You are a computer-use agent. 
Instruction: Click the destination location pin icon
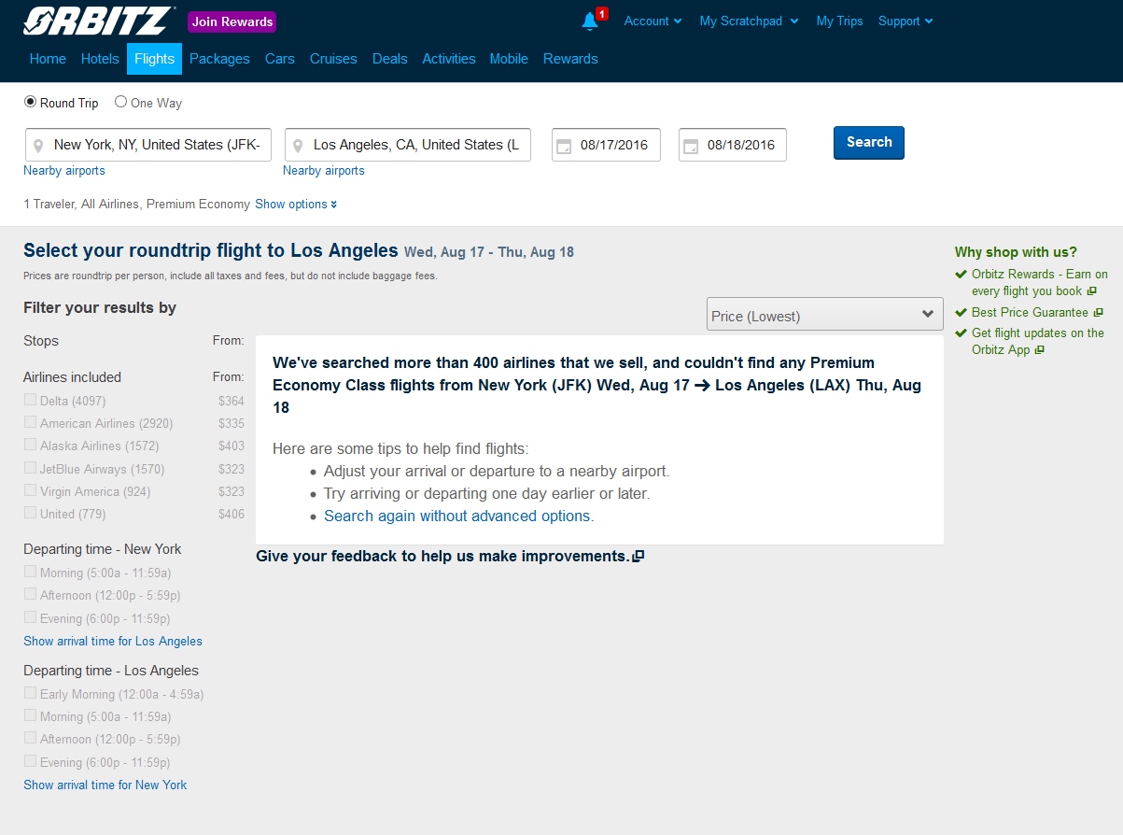point(298,146)
